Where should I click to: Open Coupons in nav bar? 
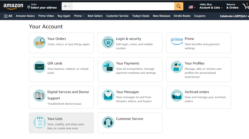200,16
